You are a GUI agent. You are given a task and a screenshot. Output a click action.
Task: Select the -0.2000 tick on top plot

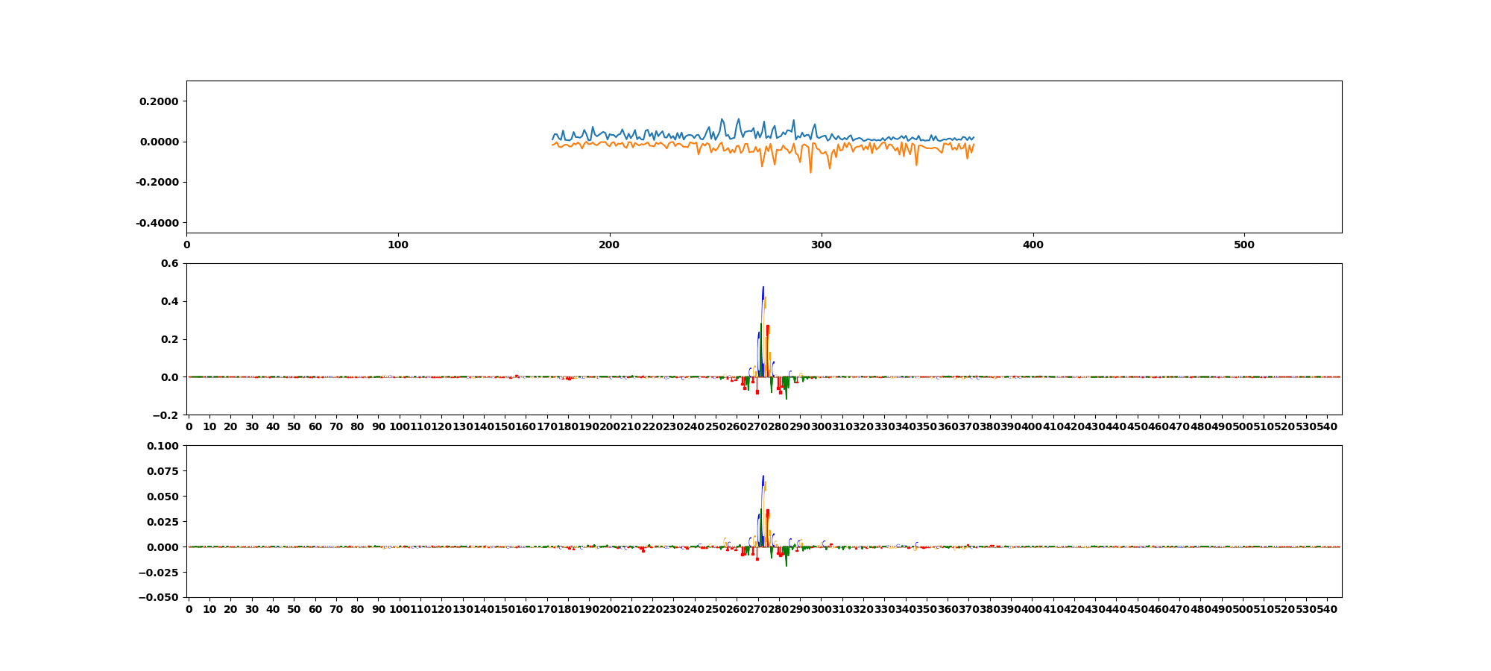click(x=157, y=183)
